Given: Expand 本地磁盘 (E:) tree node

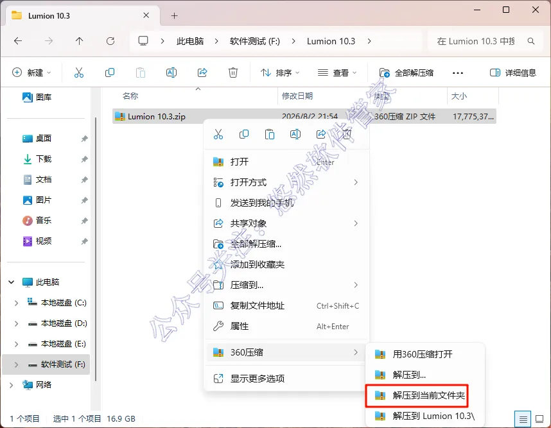Looking at the screenshot, I should pos(16,344).
